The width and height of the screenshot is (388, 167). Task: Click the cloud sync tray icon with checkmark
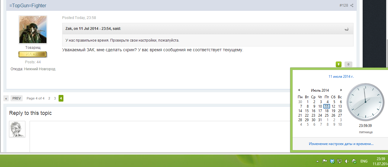pyautogui.click(x=354, y=161)
